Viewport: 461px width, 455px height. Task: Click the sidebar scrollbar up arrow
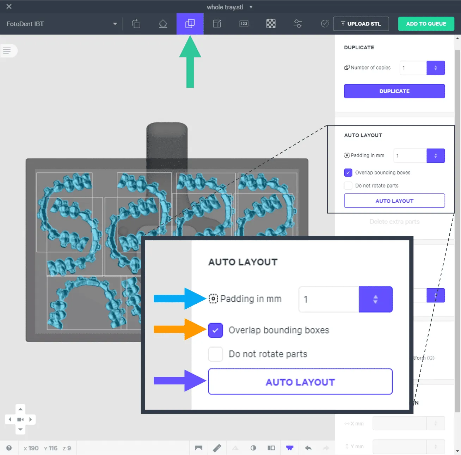pos(457,38)
